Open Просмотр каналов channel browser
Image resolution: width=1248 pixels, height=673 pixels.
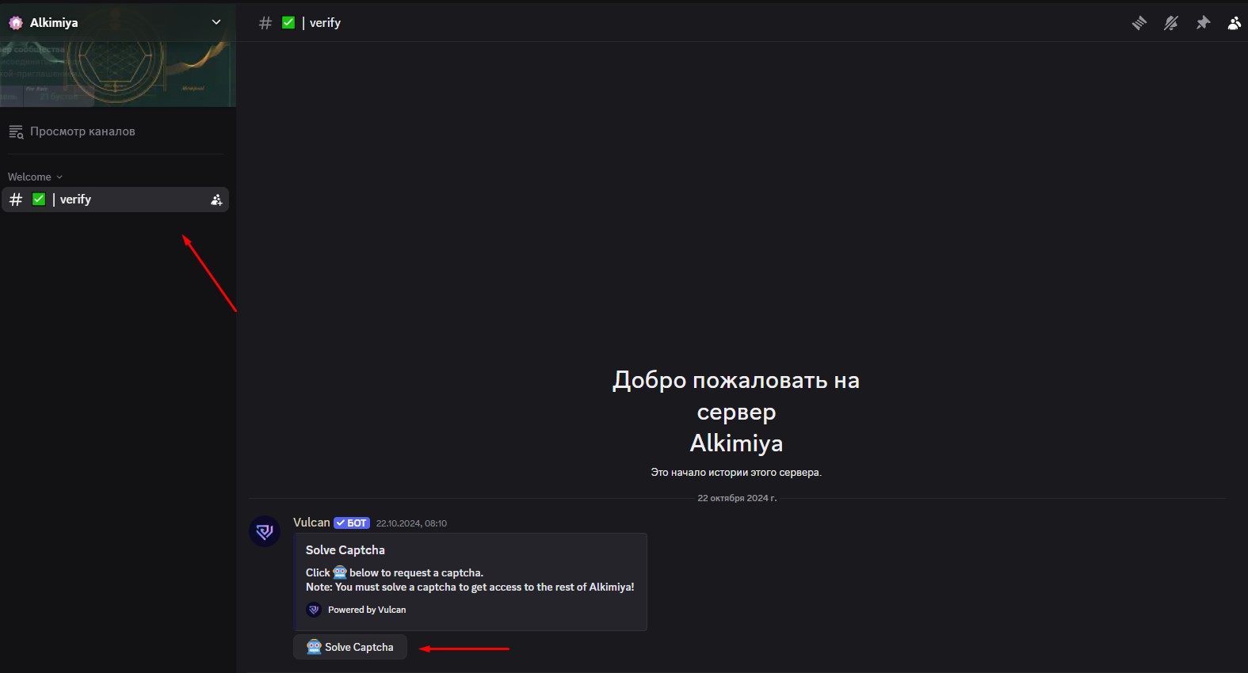[82, 131]
